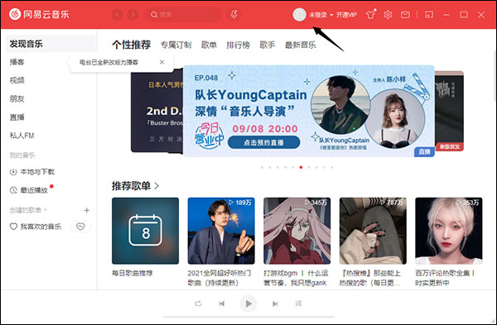This screenshot has height=325, width=497.
Task: Open 视频 in the sidebar
Action: click(x=17, y=80)
